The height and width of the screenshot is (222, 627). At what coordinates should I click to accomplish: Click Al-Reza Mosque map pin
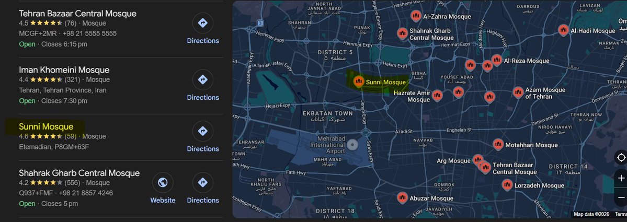click(496, 60)
